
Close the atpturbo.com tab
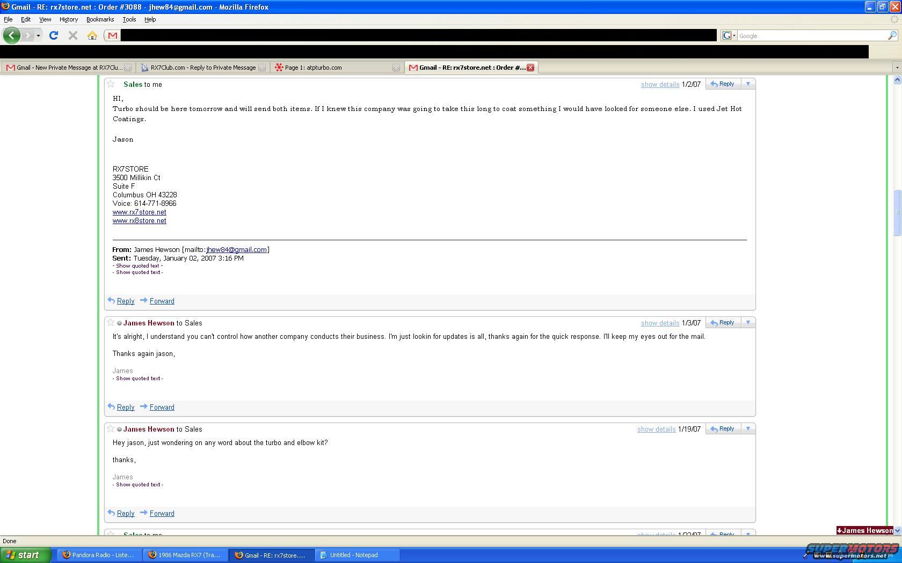pyautogui.click(x=396, y=68)
